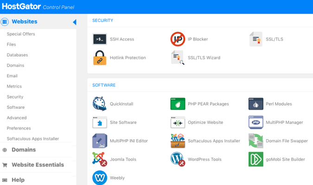Collapse the sidebar with the blue arrow
This screenshot has width=313, height=185.
75,22
